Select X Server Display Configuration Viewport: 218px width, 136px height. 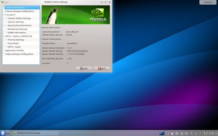(20, 11)
